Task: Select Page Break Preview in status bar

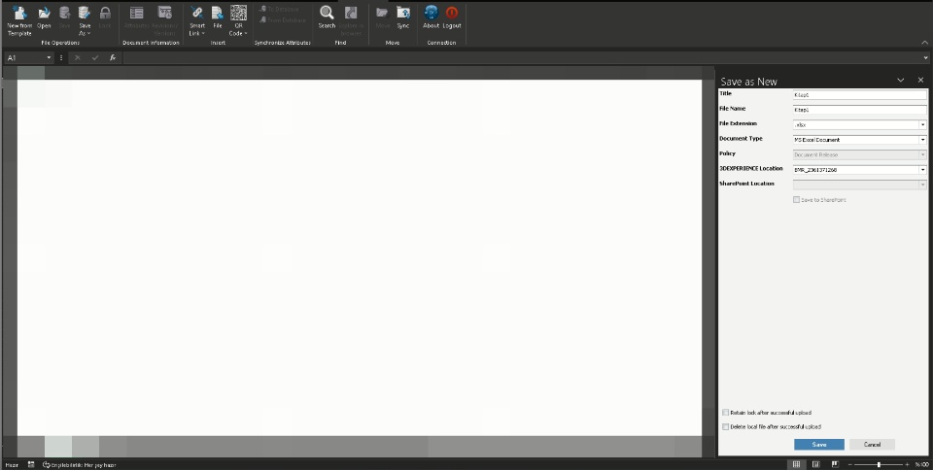Action: pyautogui.click(x=836, y=464)
